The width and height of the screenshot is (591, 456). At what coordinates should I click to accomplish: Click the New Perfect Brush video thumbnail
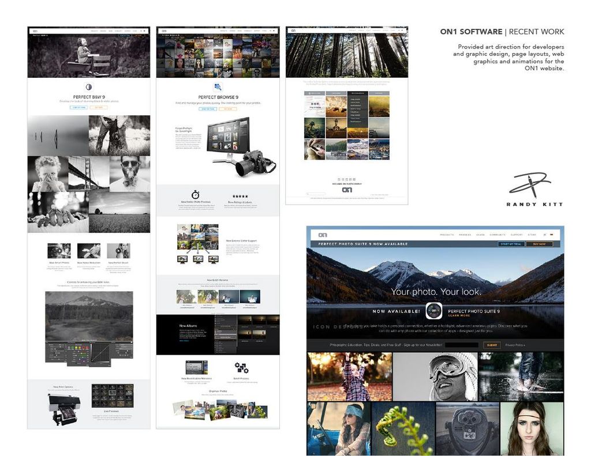click(x=118, y=251)
